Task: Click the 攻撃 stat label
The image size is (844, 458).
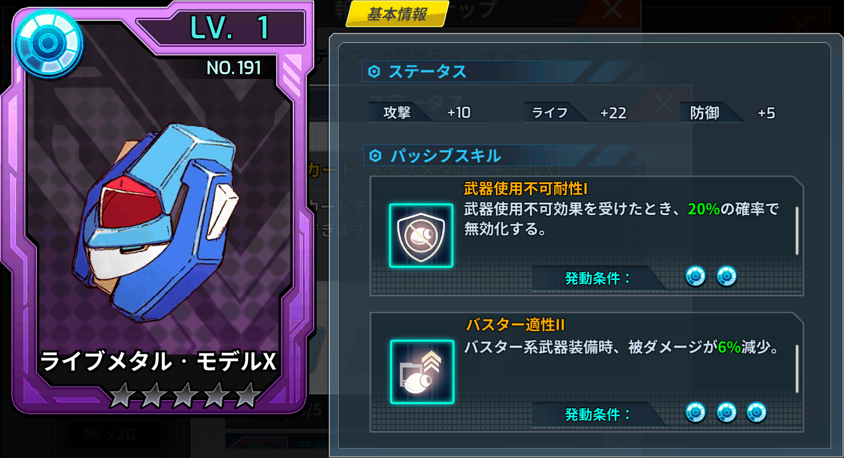Action: pyautogui.click(x=397, y=113)
